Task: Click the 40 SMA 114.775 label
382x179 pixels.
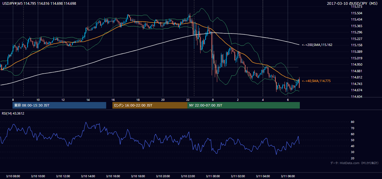Action: click(x=316, y=81)
